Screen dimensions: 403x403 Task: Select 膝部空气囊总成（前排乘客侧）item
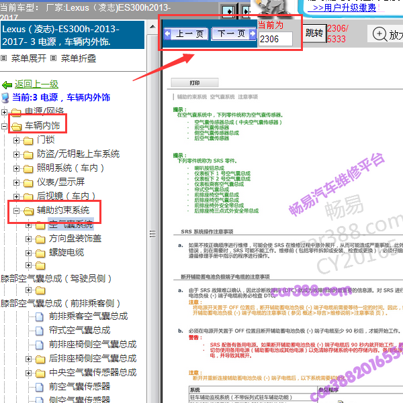pos(60,303)
